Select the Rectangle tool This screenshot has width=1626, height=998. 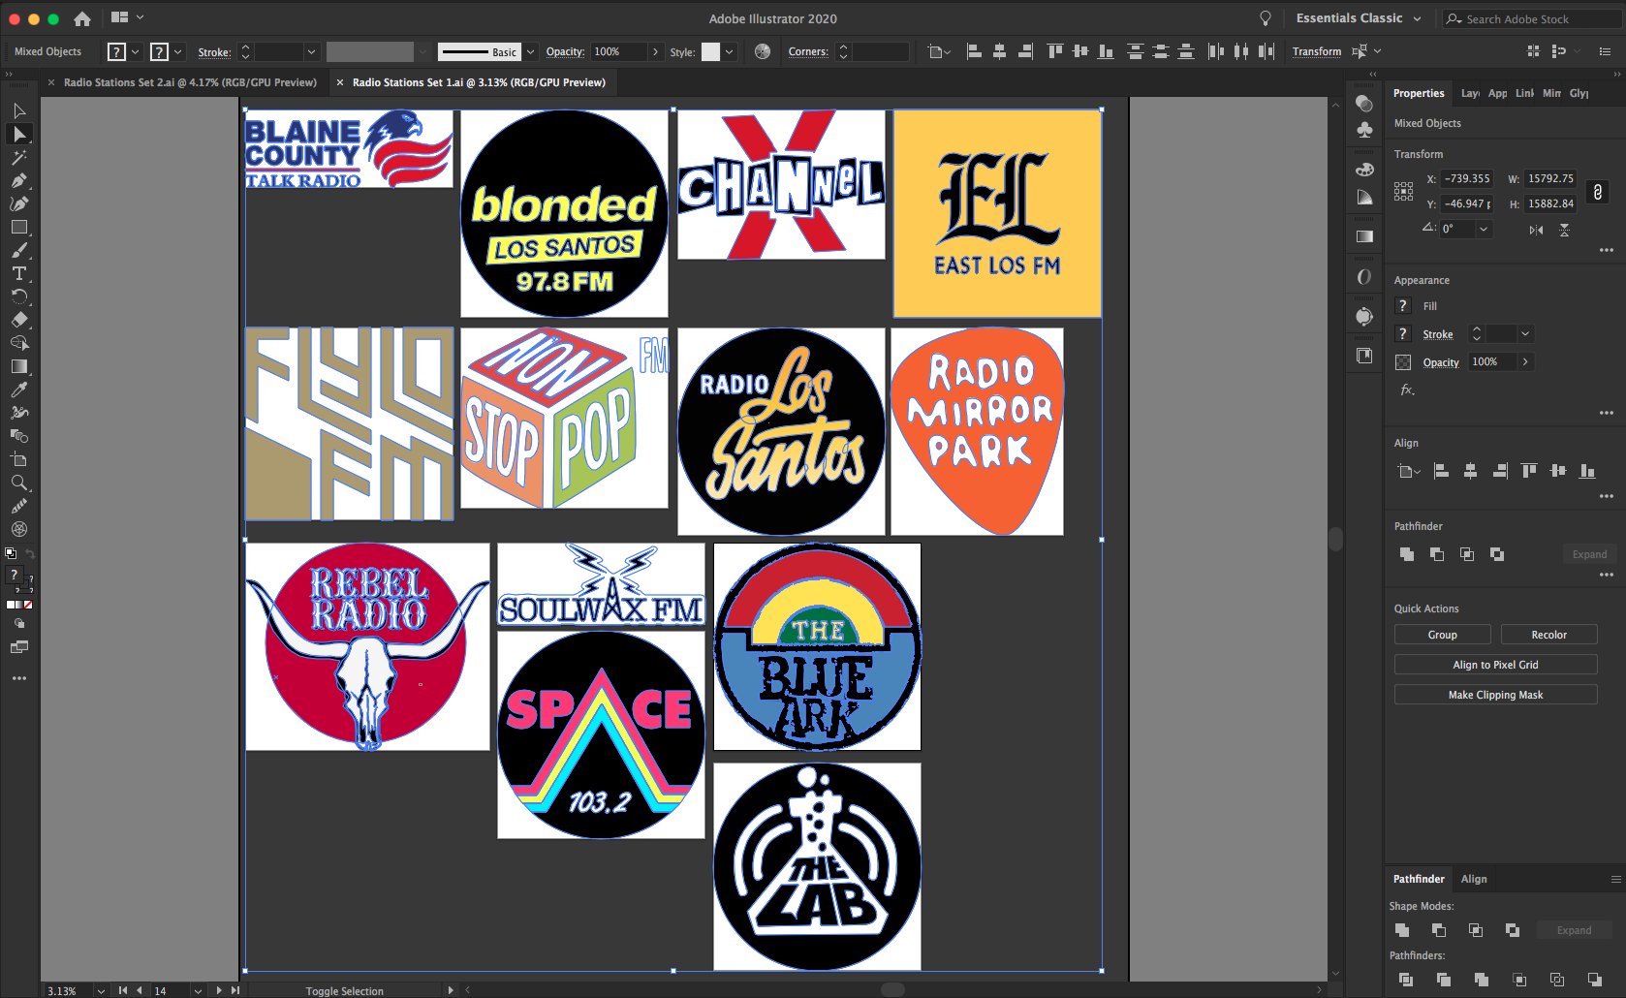pyautogui.click(x=19, y=226)
